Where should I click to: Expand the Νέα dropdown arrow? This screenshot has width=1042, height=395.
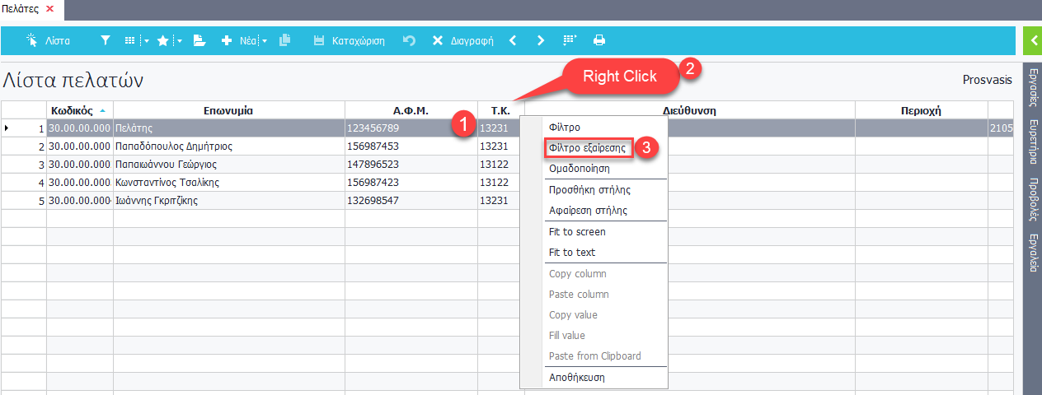(x=265, y=40)
